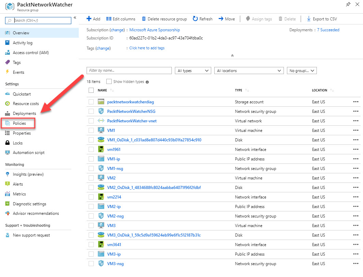Click the Move arrow icon
This screenshot has width=363, height=277.
221,19
